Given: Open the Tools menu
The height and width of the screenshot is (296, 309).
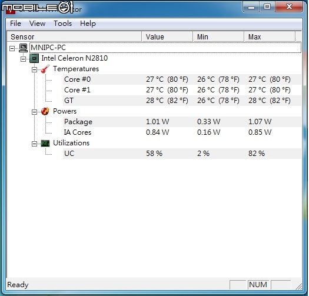Looking at the screenshot, I should 62,24.
